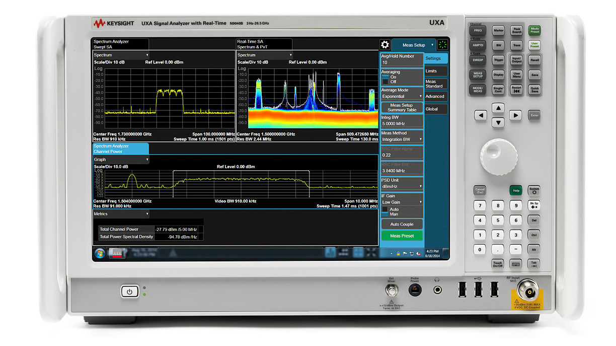
Task: Click the green Mode Preset key
Action: click(x=534, y=30)
